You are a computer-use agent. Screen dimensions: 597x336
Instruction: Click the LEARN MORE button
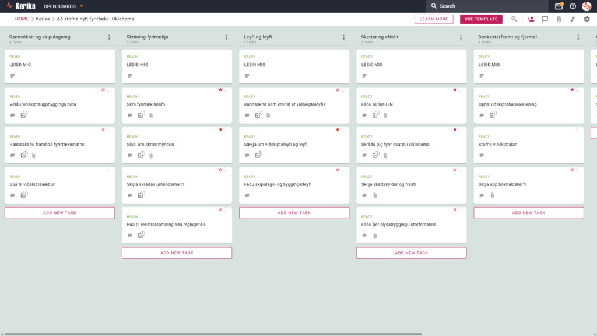pos(434,19)
